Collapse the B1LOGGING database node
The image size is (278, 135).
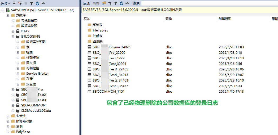click(x=13, y=37)
